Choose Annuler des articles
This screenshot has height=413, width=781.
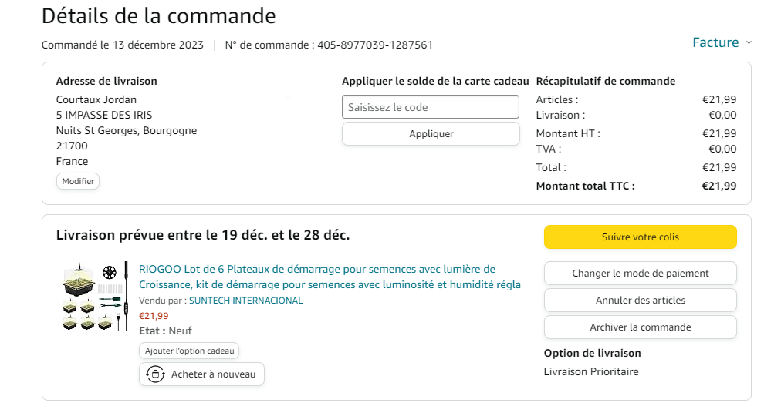640,301
